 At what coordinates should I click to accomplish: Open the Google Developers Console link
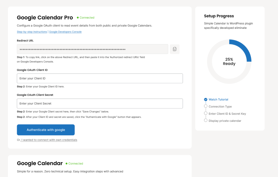click(x=65, y=32)
